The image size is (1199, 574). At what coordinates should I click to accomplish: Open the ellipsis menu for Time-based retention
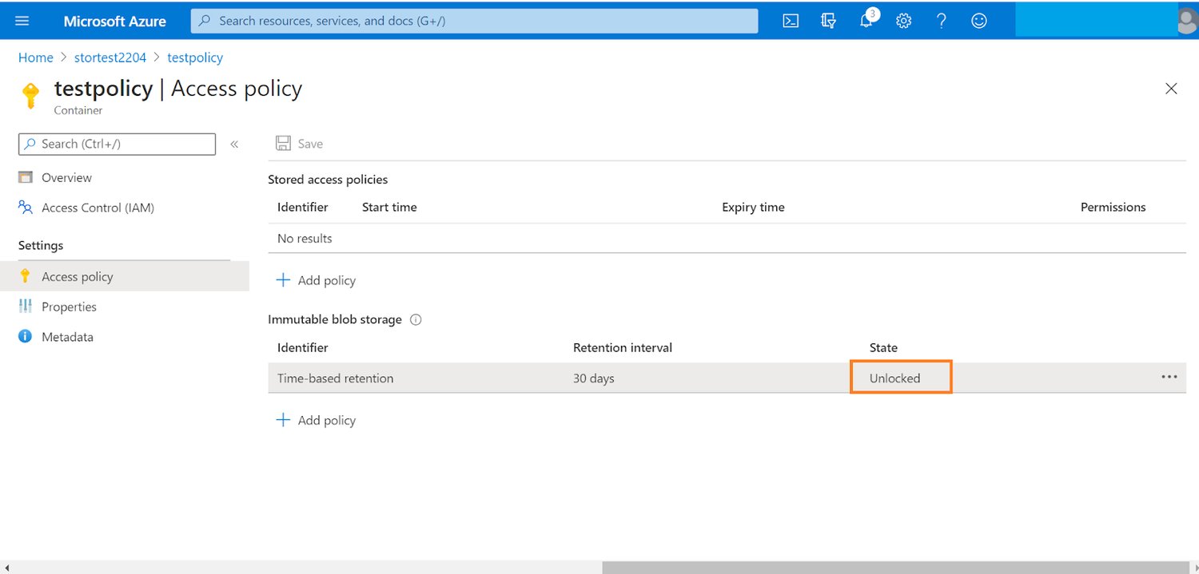point(1169,378)
